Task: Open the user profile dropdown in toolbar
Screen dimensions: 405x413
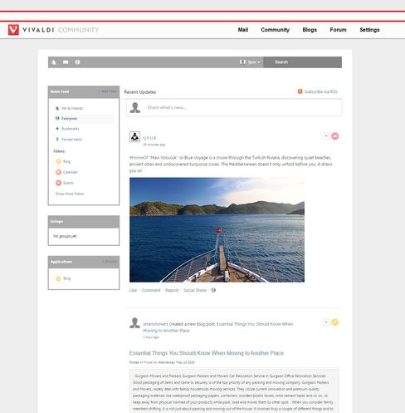Action: (x=250, y=62)
